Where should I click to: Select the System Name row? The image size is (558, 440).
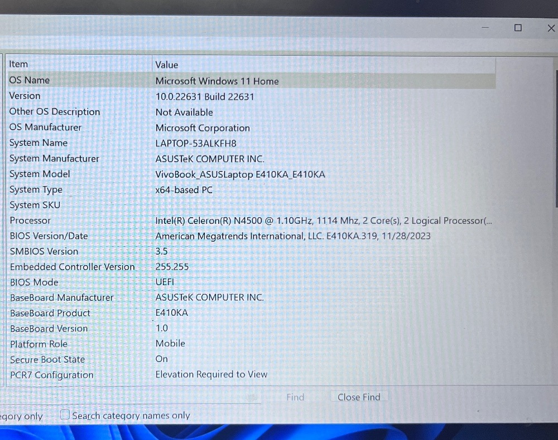251,143
